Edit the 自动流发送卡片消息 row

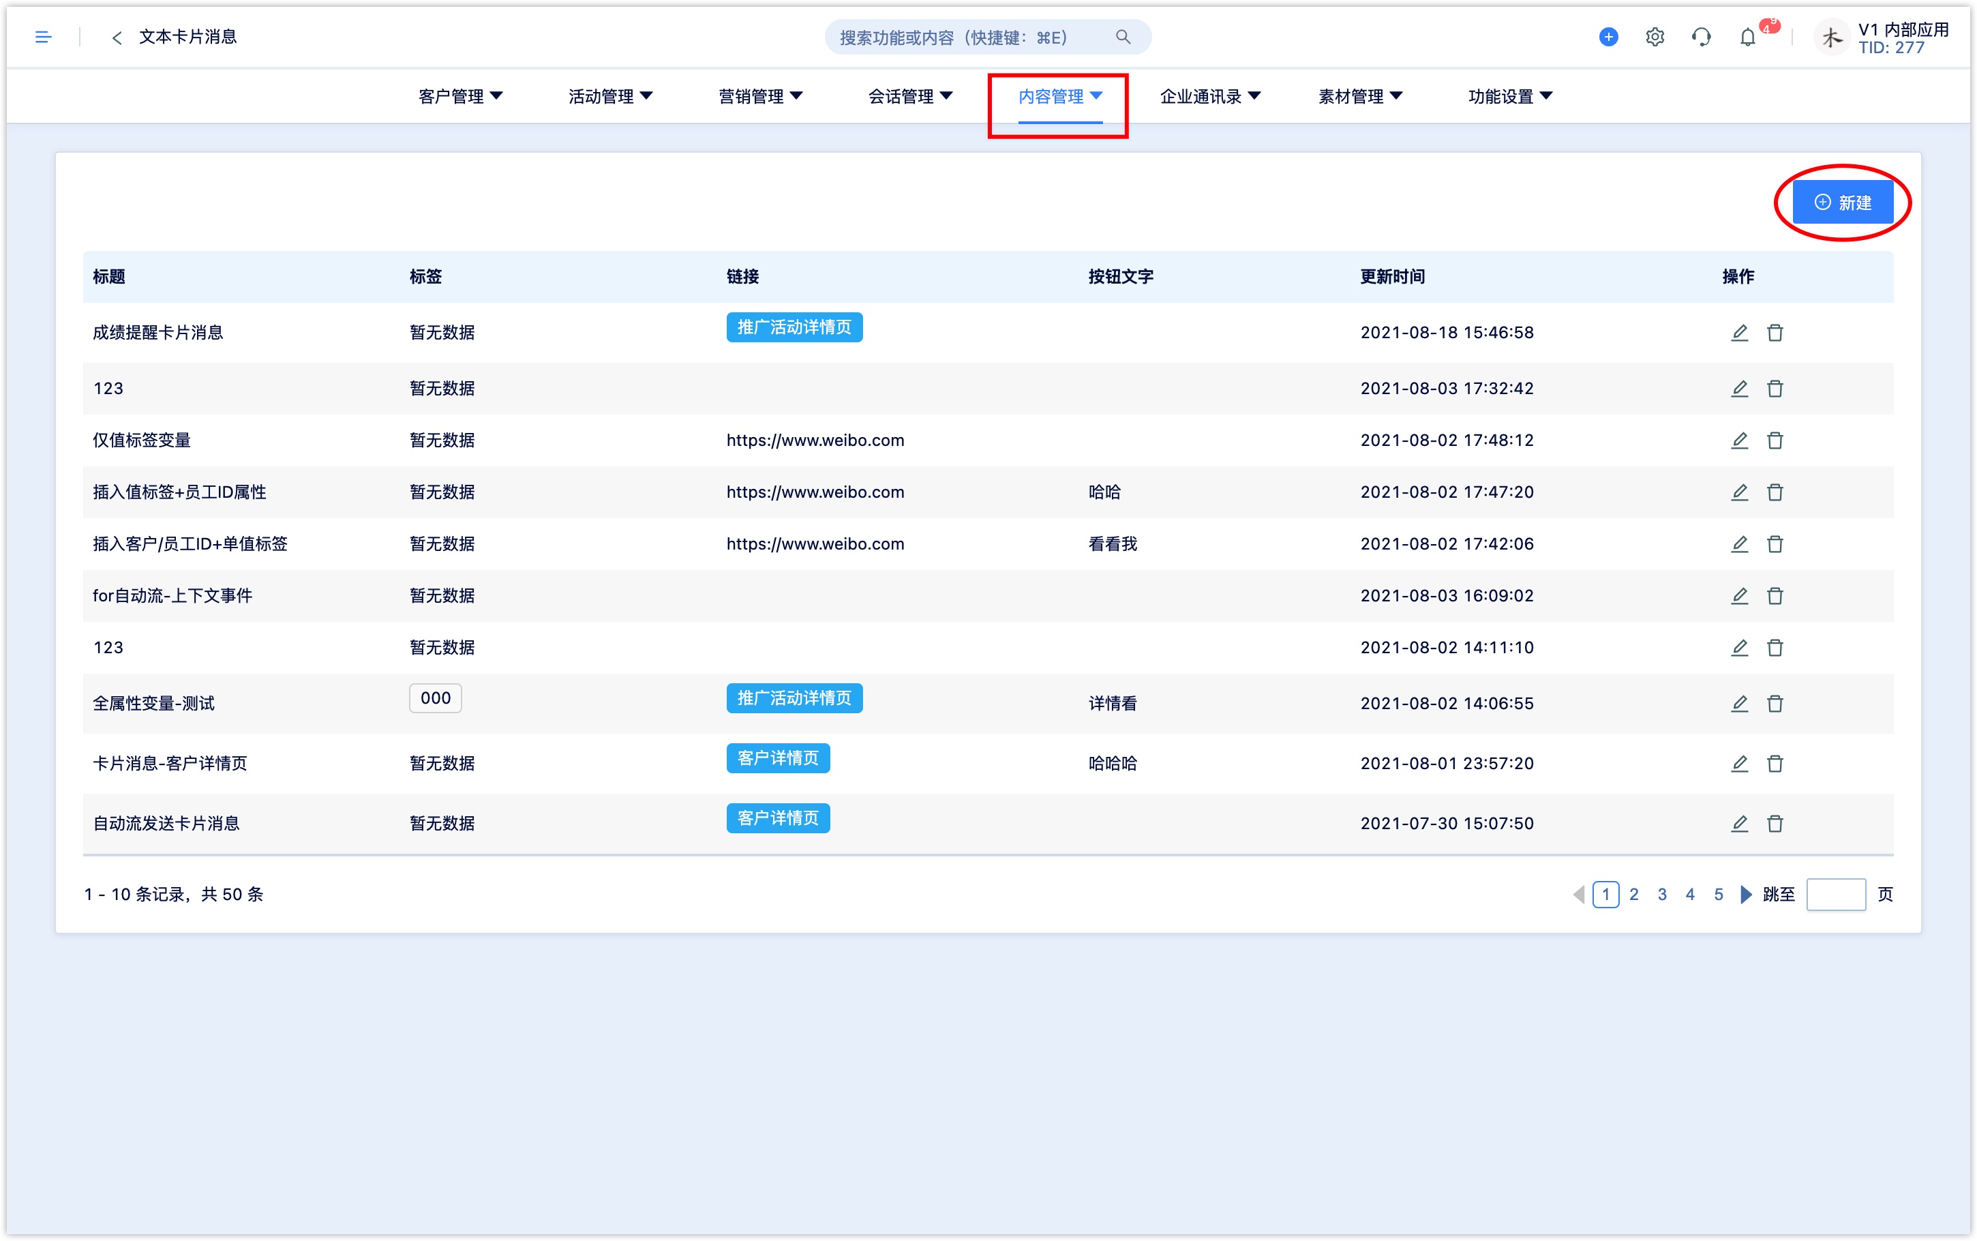(1739, 822)
